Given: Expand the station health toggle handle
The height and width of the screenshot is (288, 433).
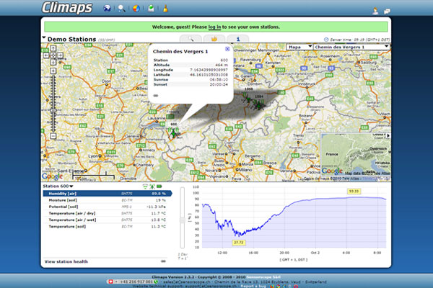Looking at the screenshot, I should click(164, 261).
